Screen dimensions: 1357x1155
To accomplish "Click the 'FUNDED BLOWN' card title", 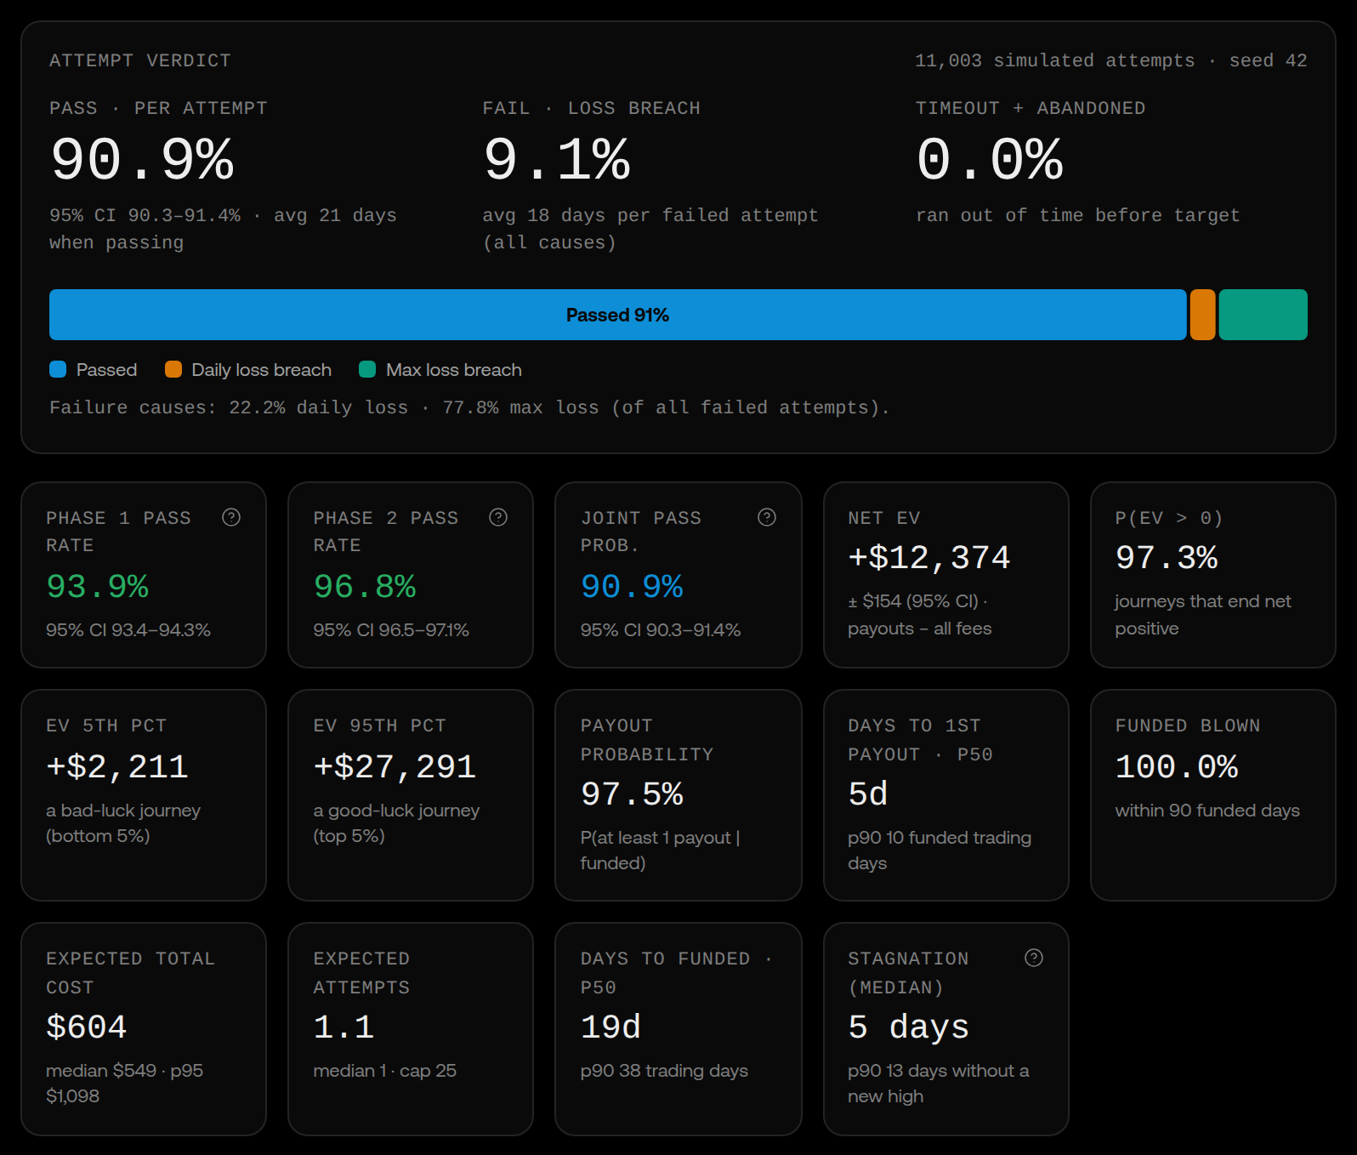I will coord(1188,725).
